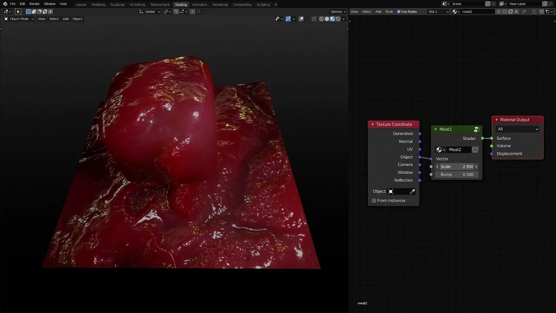Collapse the Texture Coordinate node
The height and width of the screenshot is (313, 556).
pyautogui.click(x=372, y=124)
